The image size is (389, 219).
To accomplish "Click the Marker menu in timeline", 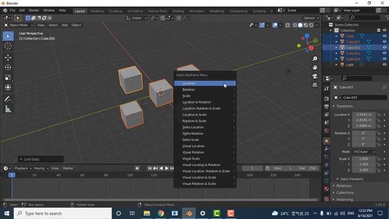I will pyautogui.click(x=67, y=168).
